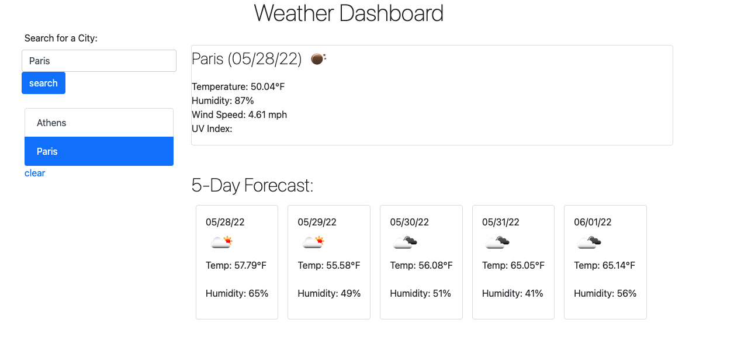Screen dimensions: 734x351
Task: Click the Humidity: 65% text on the 05/28/22 card
Action: tap(237, 293)
